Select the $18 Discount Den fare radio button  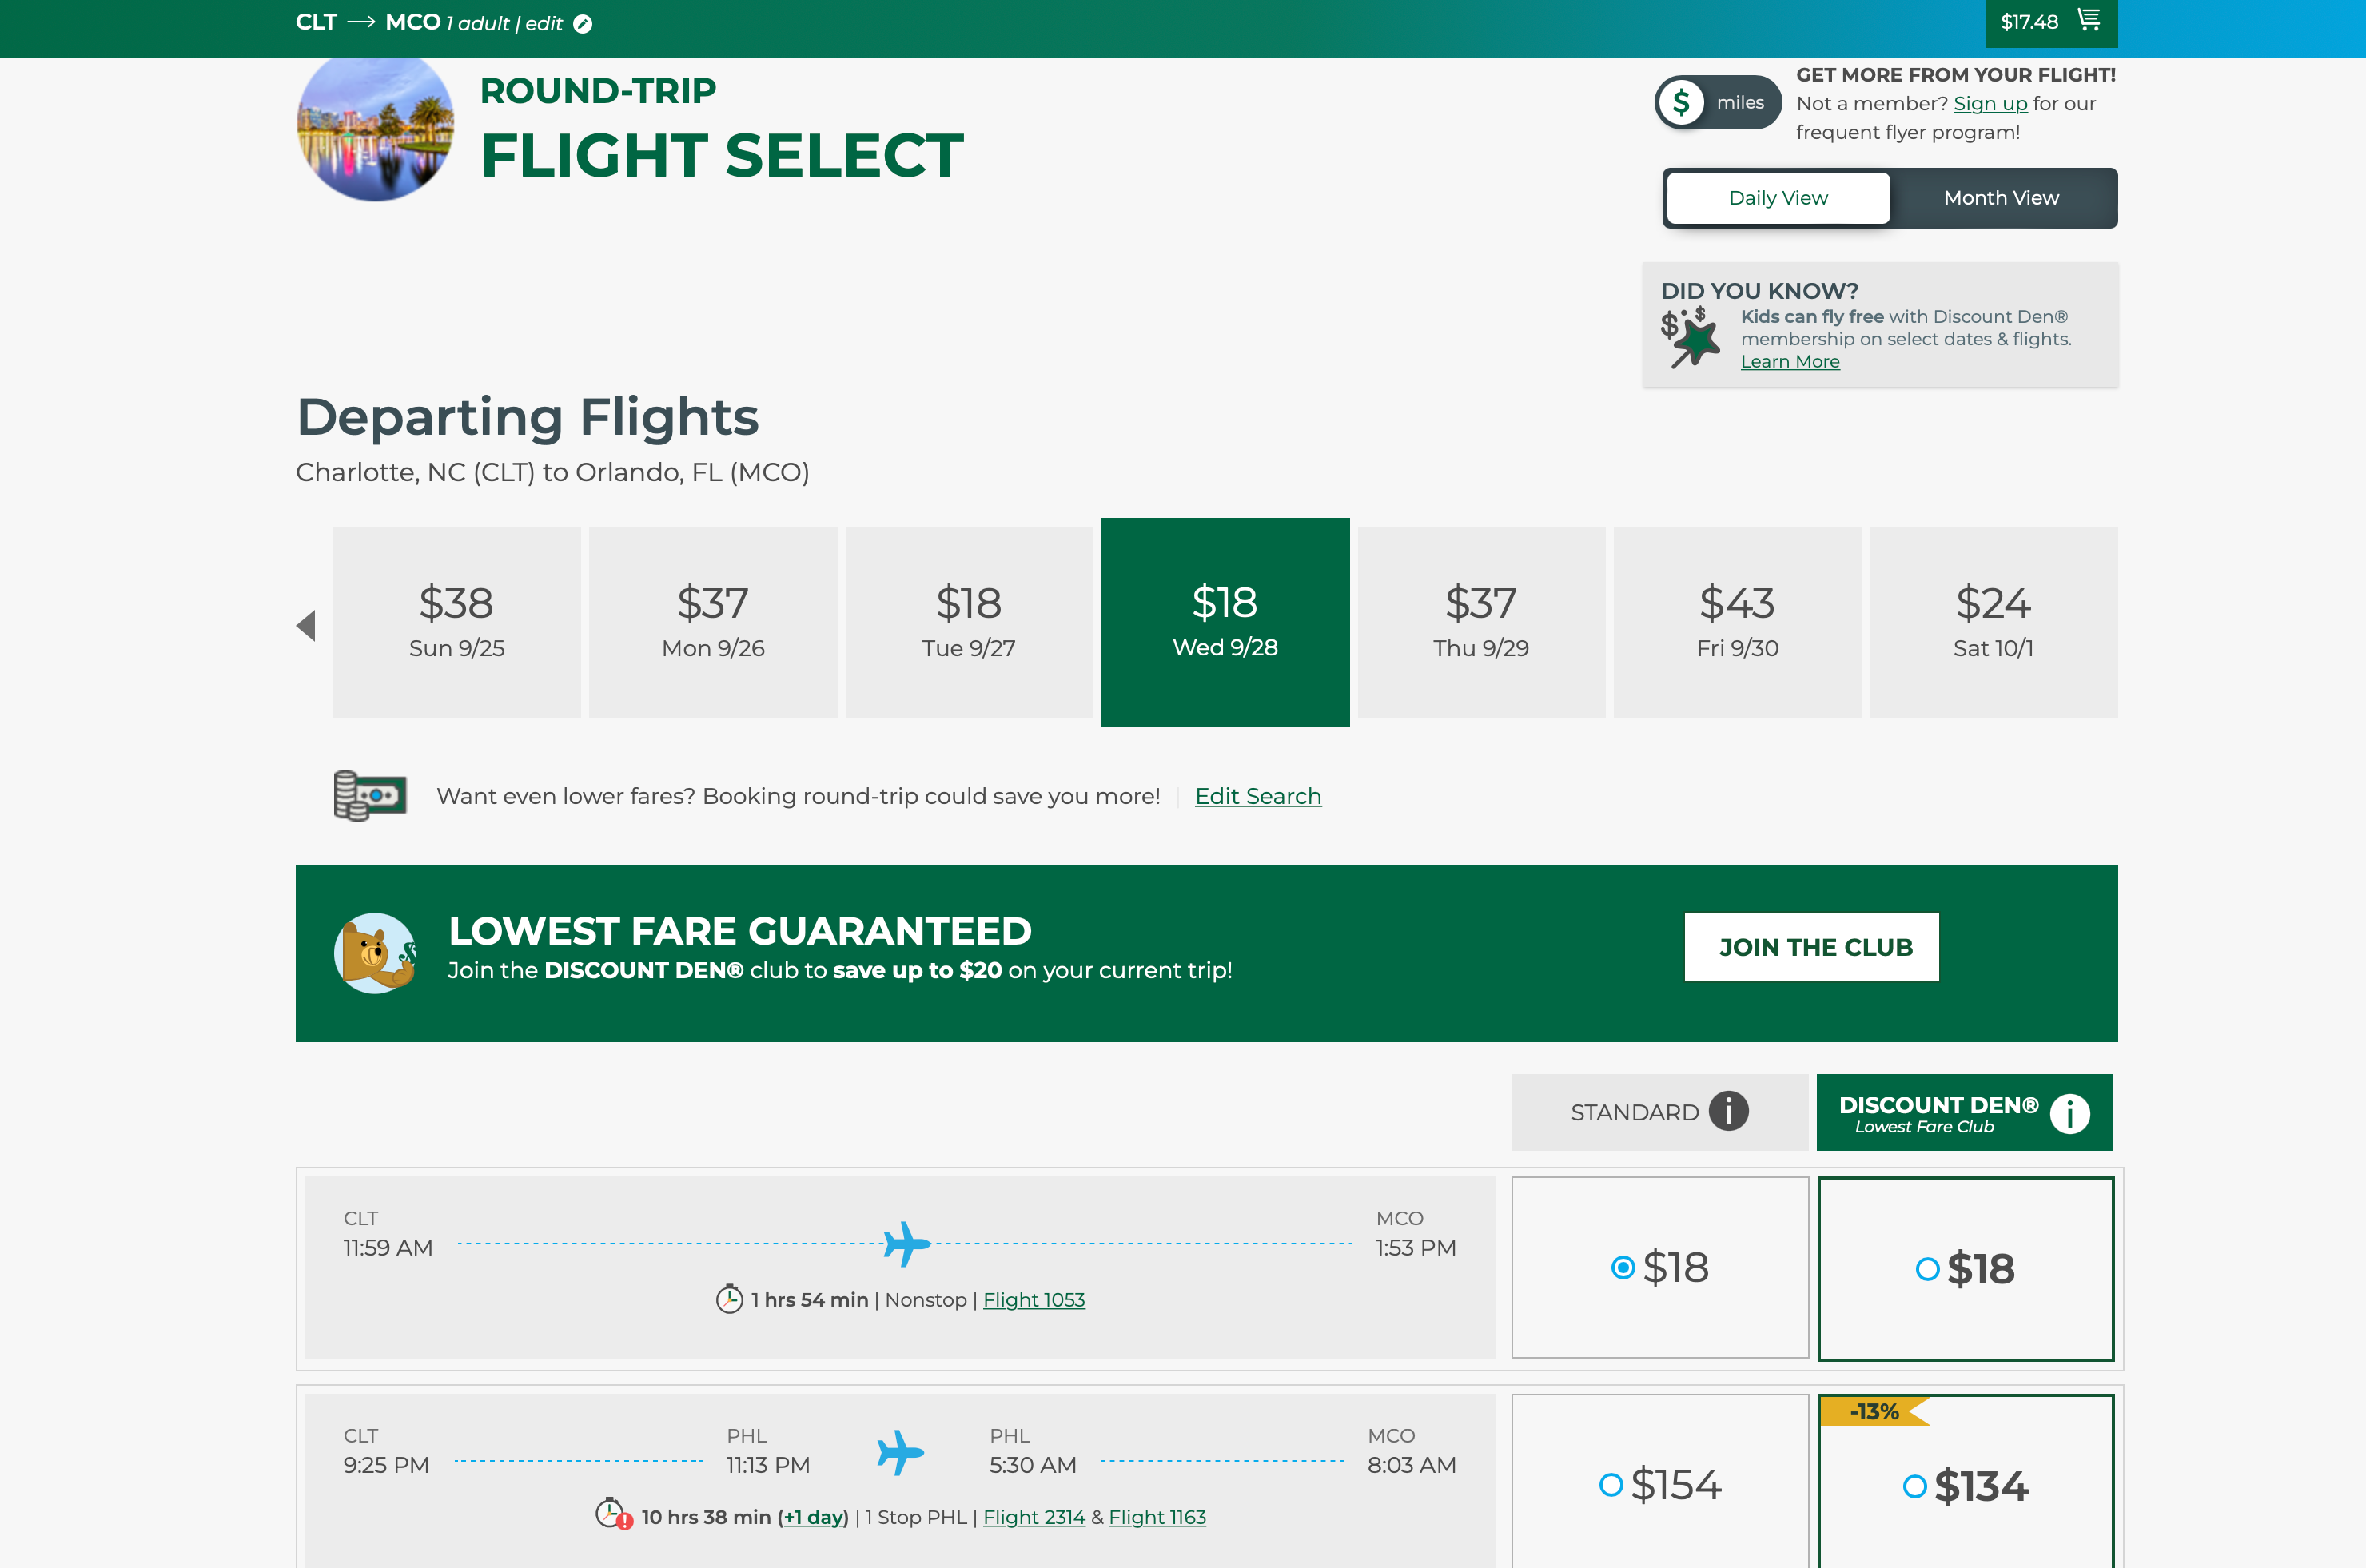1926,1269
